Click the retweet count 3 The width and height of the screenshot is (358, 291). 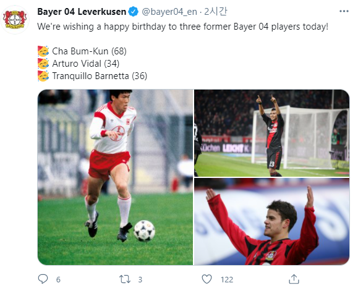pos(140,280)
